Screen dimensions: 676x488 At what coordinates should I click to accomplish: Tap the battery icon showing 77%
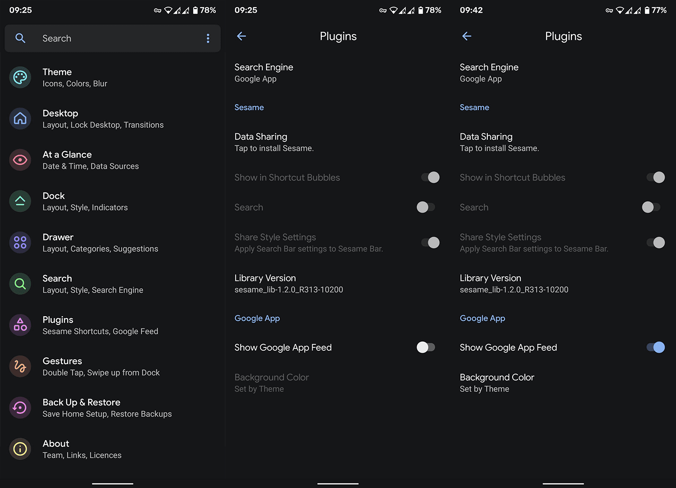pos(647,10)
